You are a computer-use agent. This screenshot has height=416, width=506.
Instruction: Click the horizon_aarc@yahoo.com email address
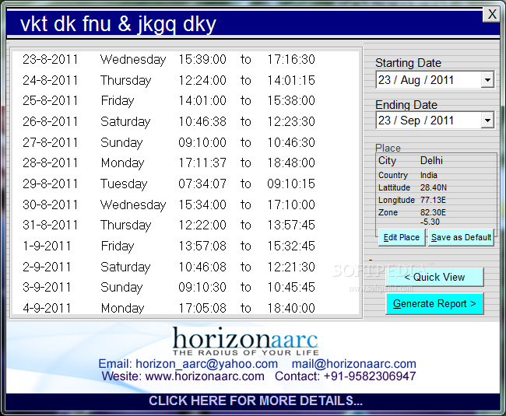pos(206,364)
